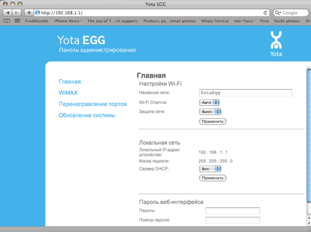
Task: Click the Пароль input field
Action: pyautogui.click(x=233, y=211)
